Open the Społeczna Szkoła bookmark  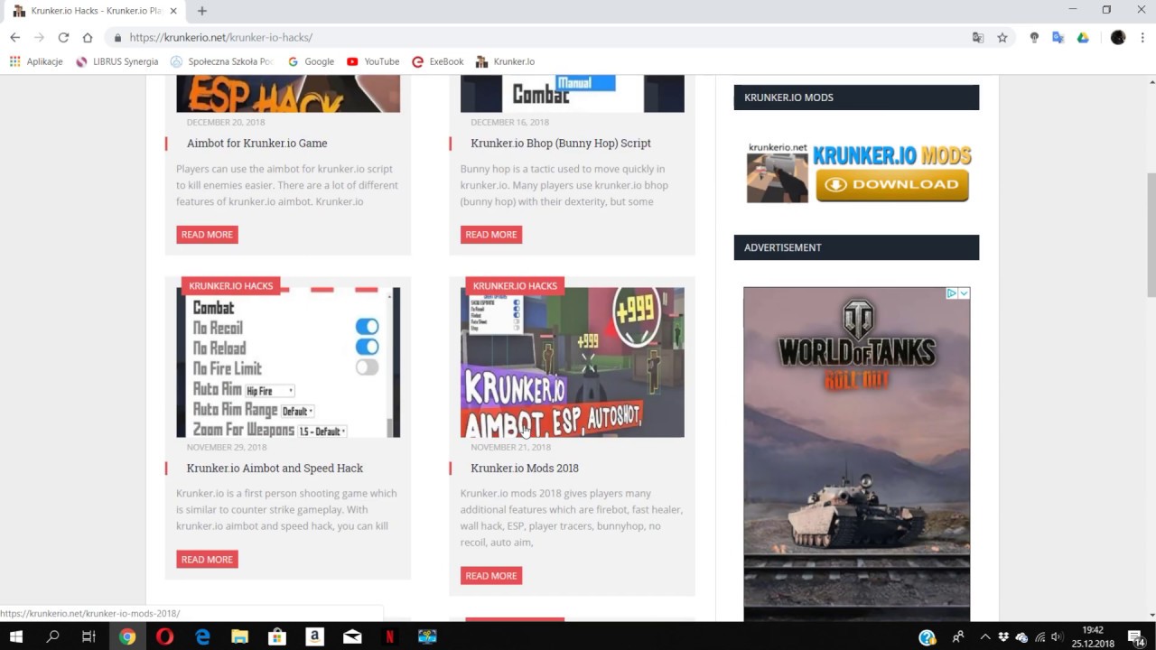(x=221, y=61)
